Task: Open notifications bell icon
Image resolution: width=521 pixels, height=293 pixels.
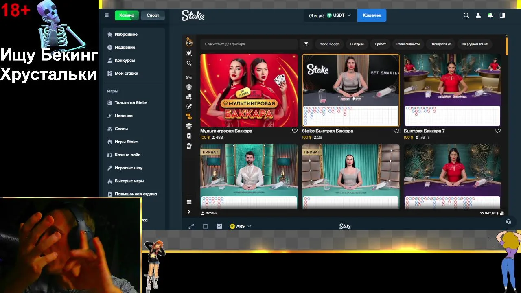Action: (490, 15)
